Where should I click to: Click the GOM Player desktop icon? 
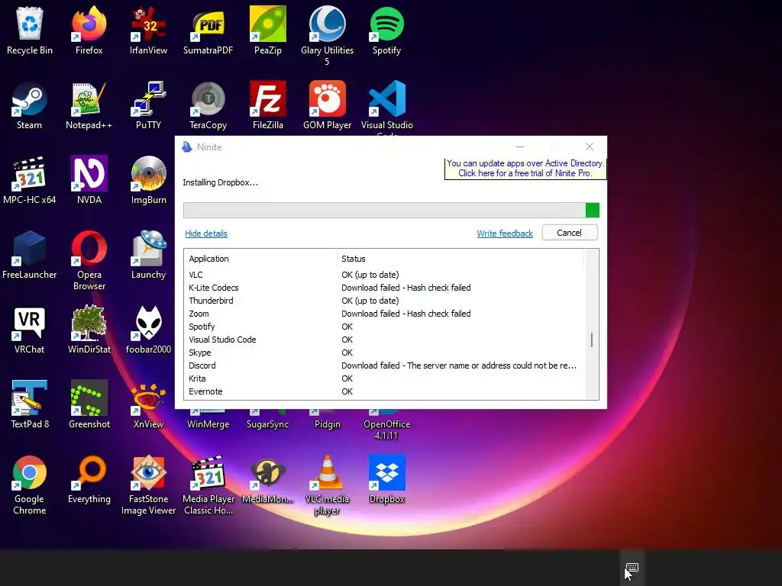[327, 98]
